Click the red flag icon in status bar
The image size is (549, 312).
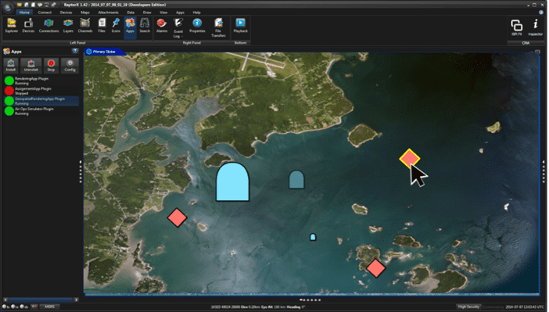pyautogui.click(x=34, y=307)
